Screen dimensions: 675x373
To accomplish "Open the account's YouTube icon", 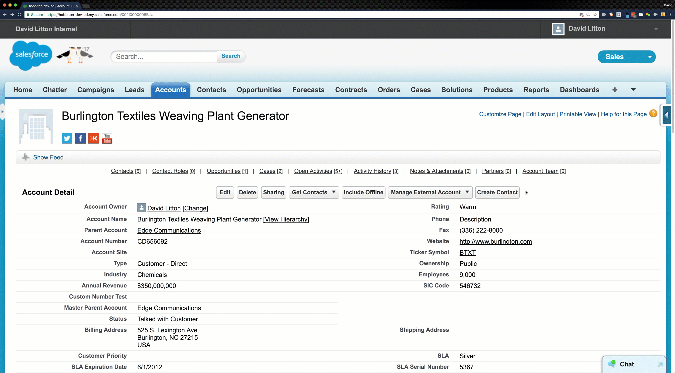I will (x=107, y=138).
